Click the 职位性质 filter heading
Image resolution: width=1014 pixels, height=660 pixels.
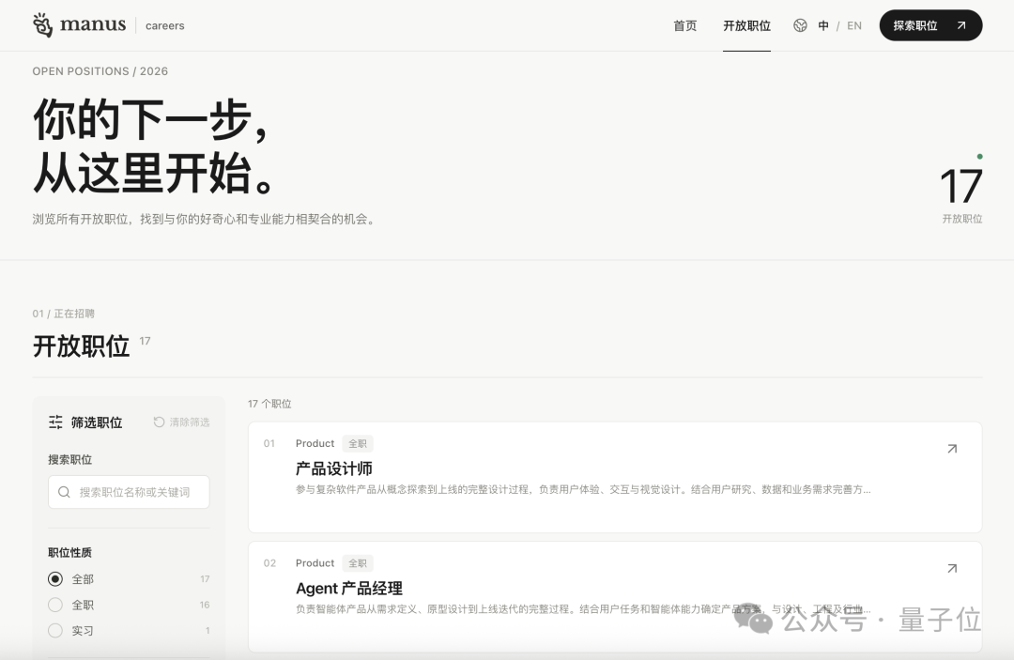tap(69, 553)
